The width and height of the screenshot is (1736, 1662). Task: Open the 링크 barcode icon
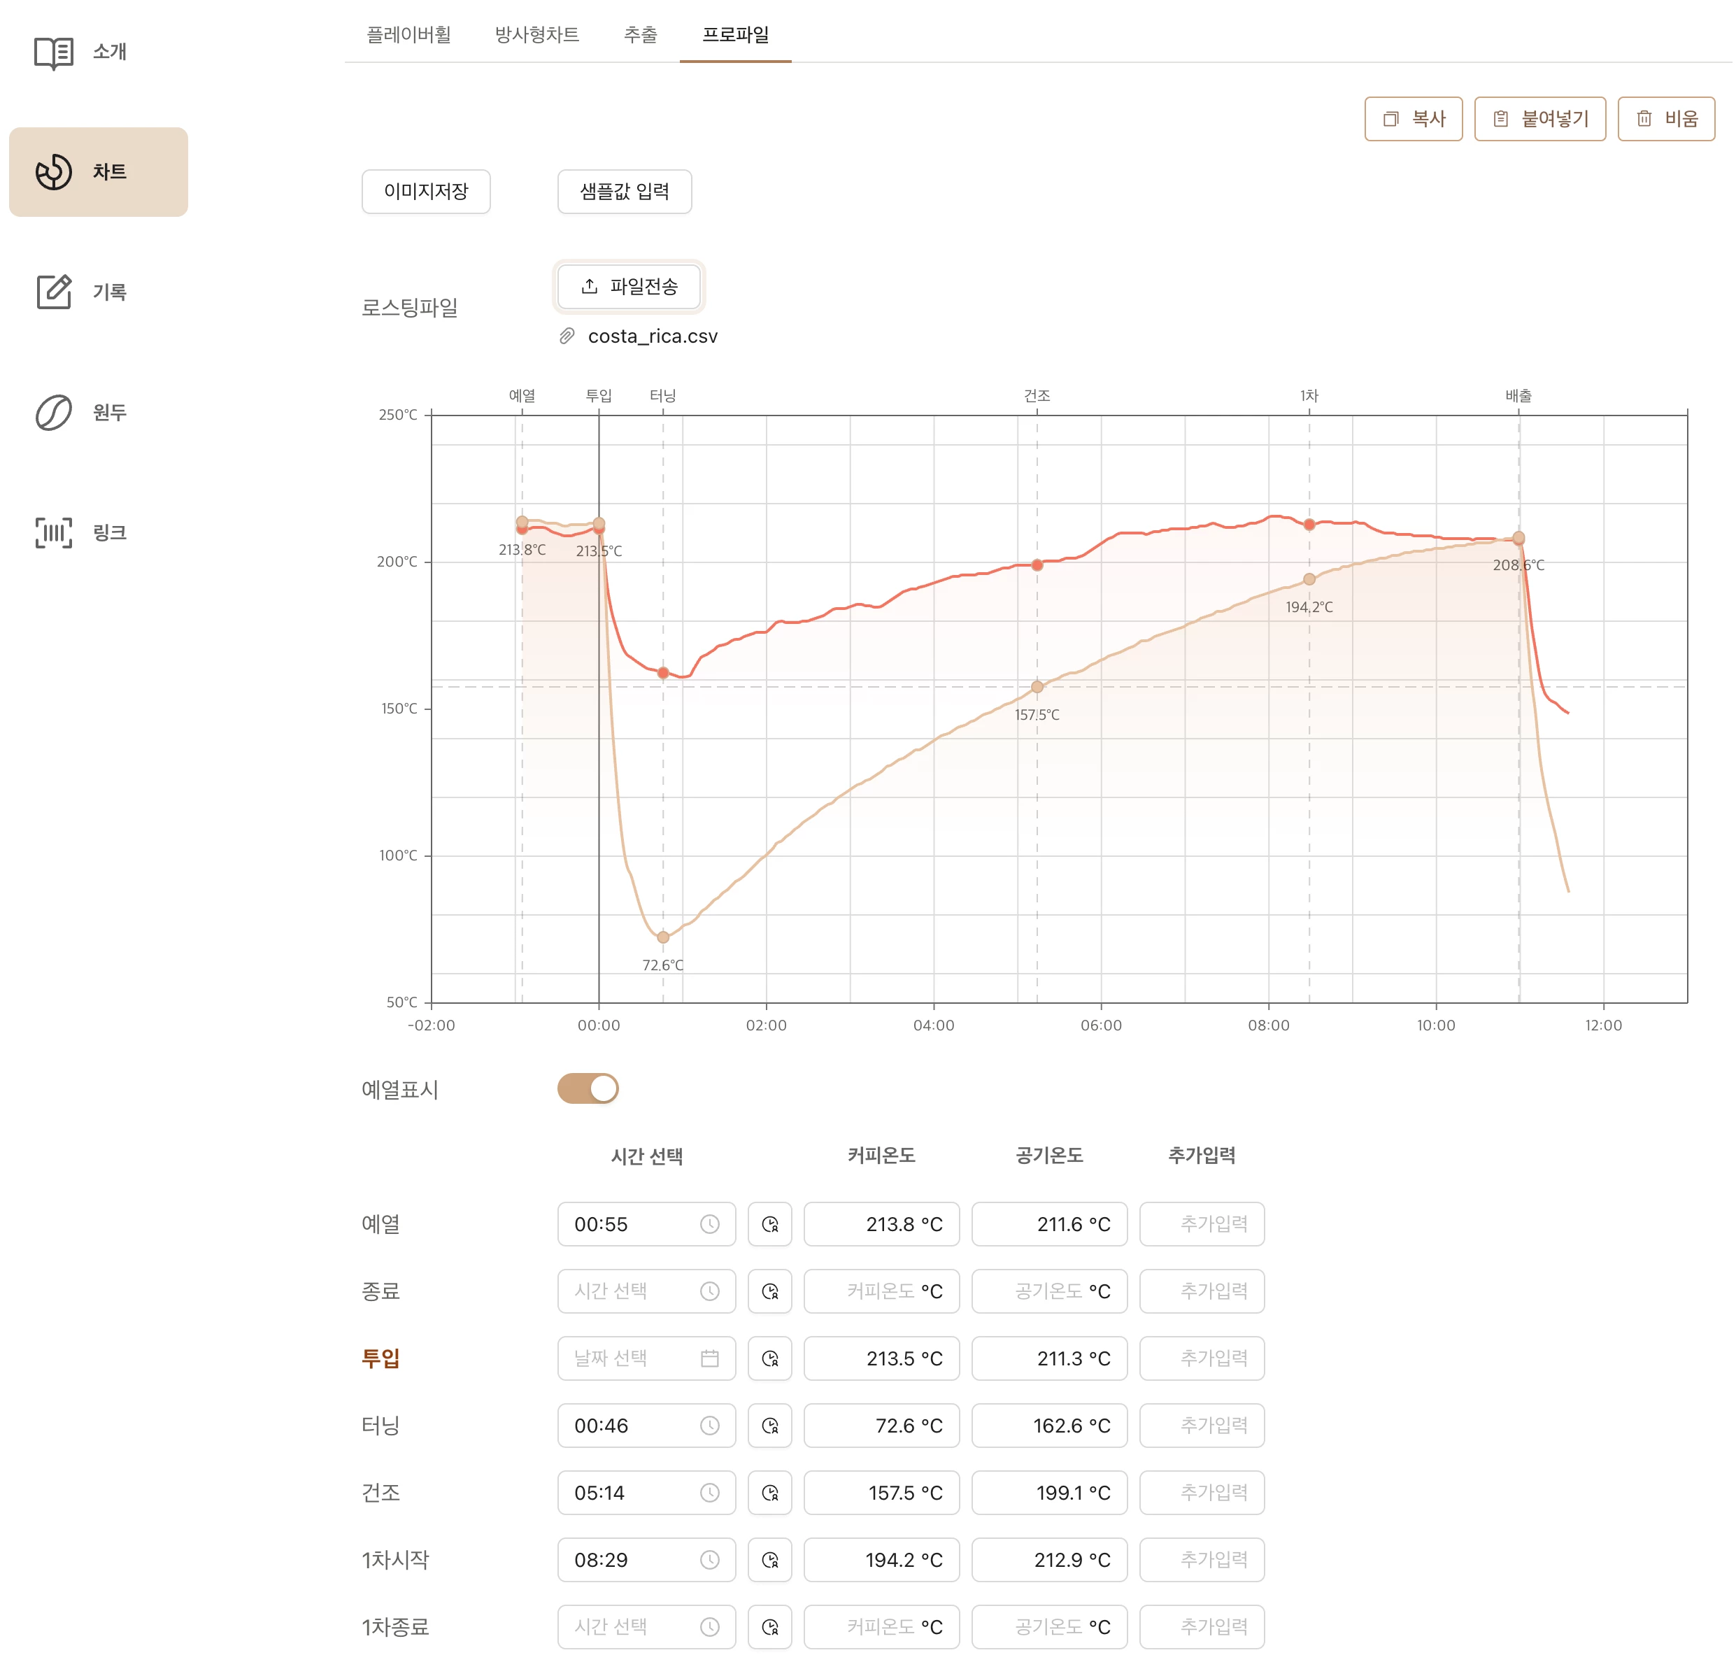click(54, 532)
